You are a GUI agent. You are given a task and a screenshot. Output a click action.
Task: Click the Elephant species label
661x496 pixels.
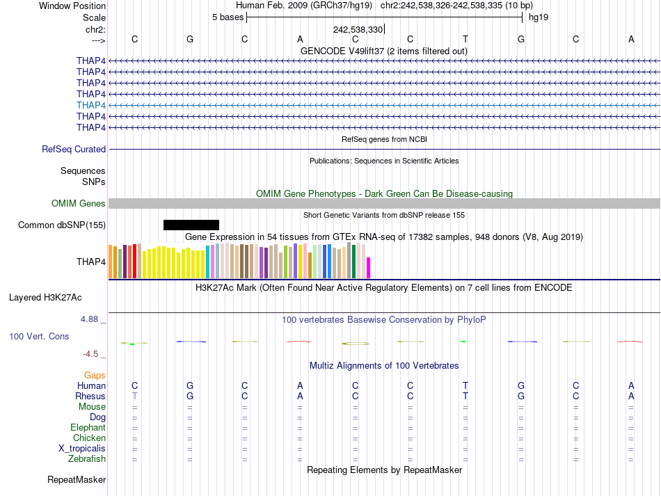(88, 427)
